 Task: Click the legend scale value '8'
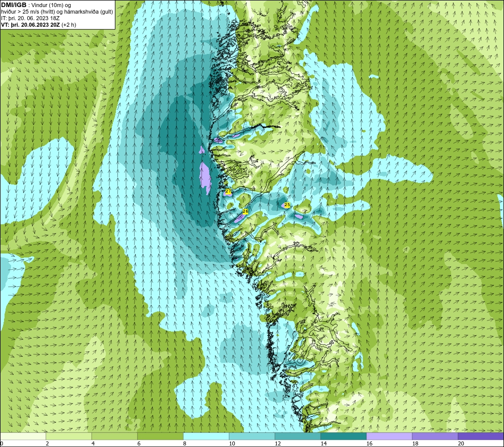(x=184, y=444)
